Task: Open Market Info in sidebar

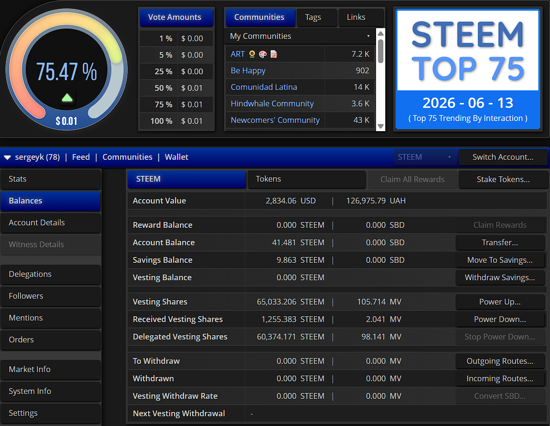Action: point(51,370)
